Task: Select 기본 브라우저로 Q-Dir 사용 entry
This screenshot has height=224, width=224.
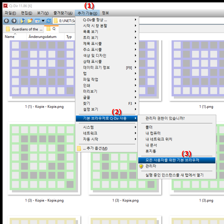Action: [x=107, y=119]
